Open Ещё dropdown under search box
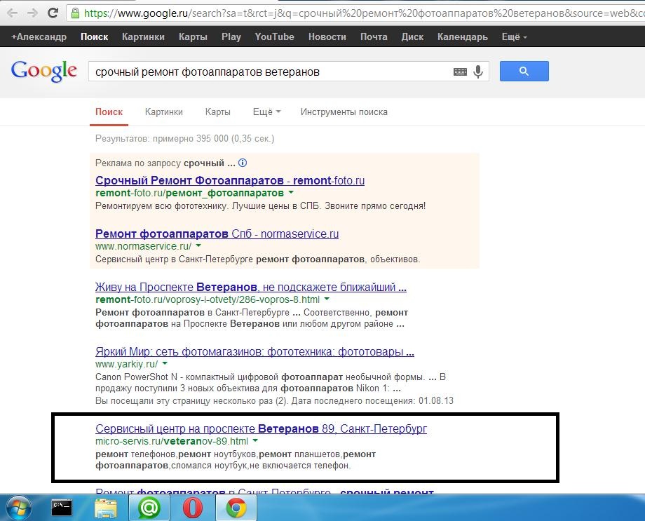 pos(266,112)
